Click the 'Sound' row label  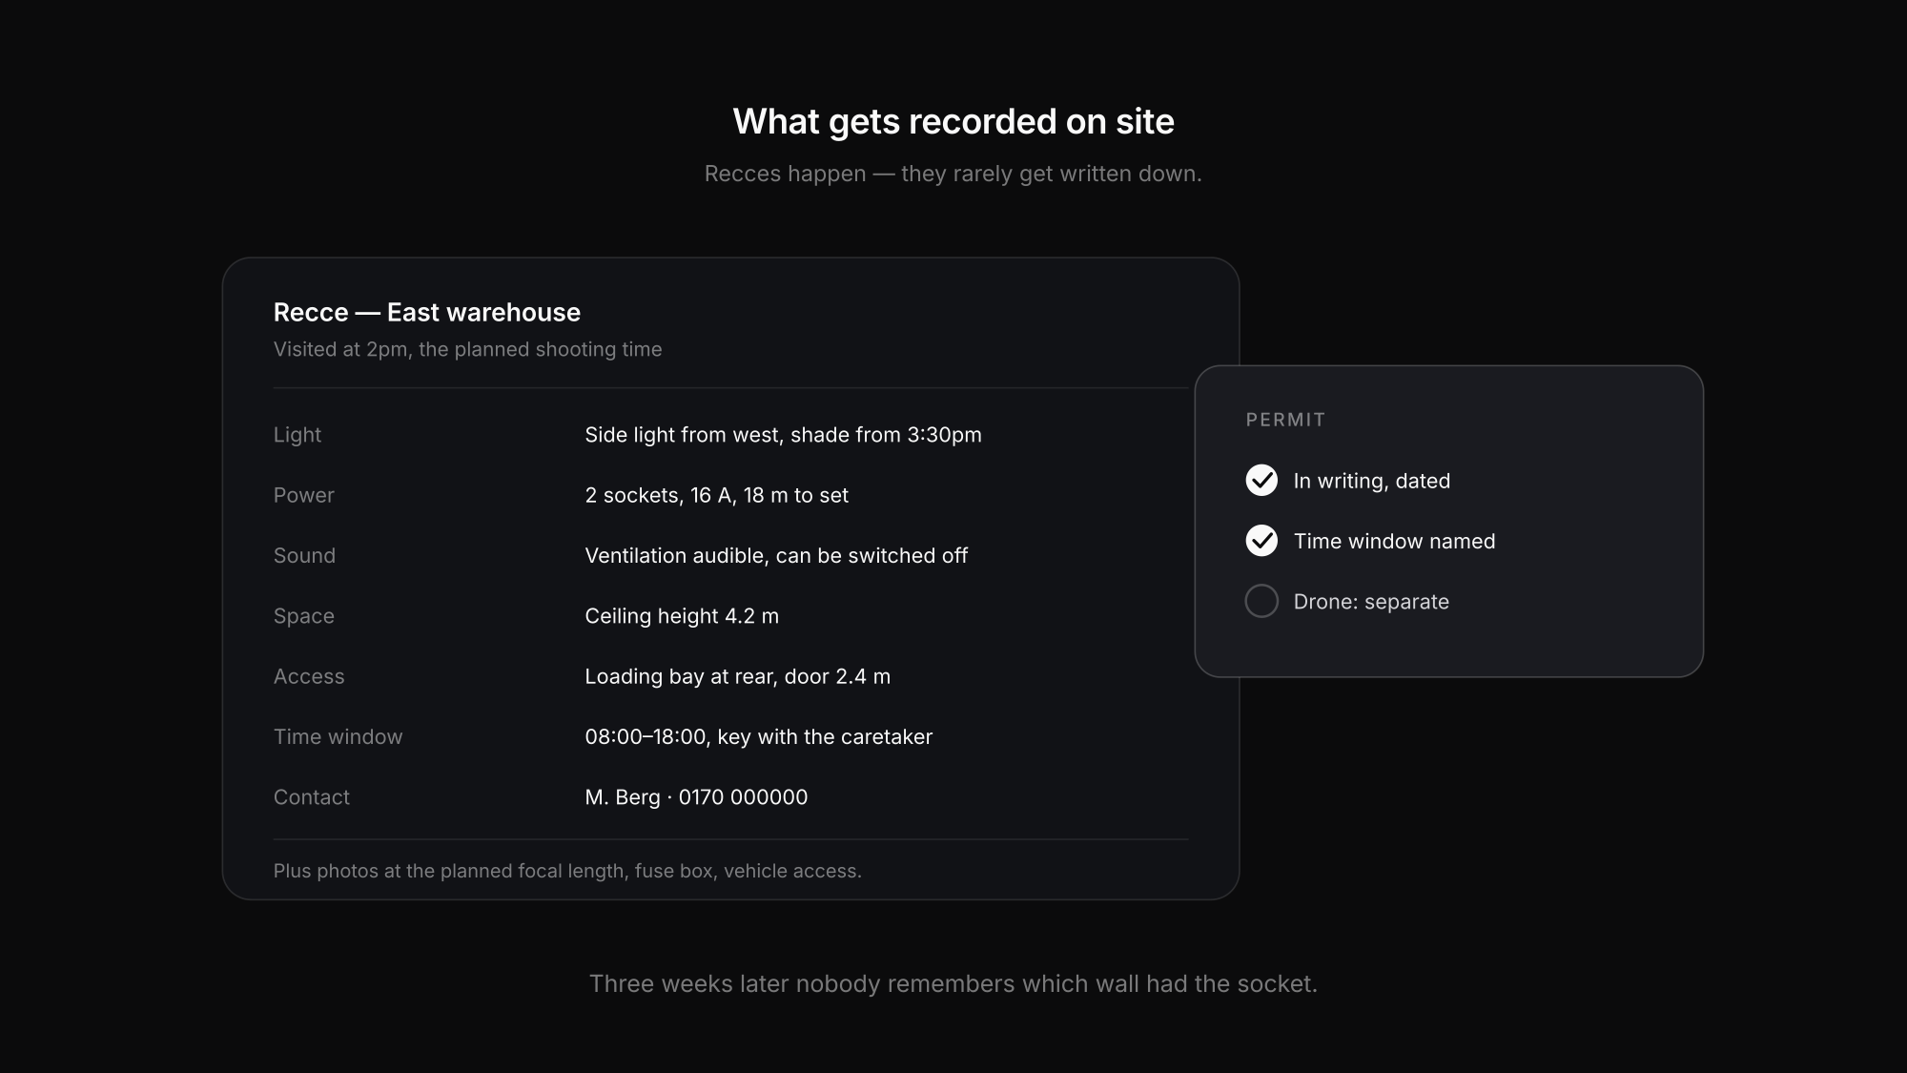click(x=304, y=555)
